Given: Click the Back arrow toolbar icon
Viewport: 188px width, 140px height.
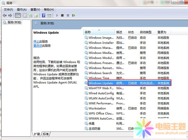Looking at the screenshot, I should click(x=5, y=15).
